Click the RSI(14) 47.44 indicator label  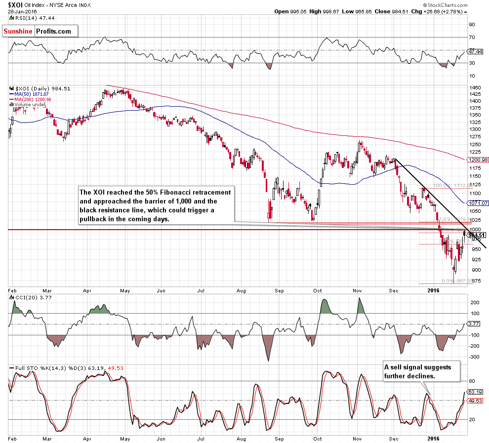32,18
